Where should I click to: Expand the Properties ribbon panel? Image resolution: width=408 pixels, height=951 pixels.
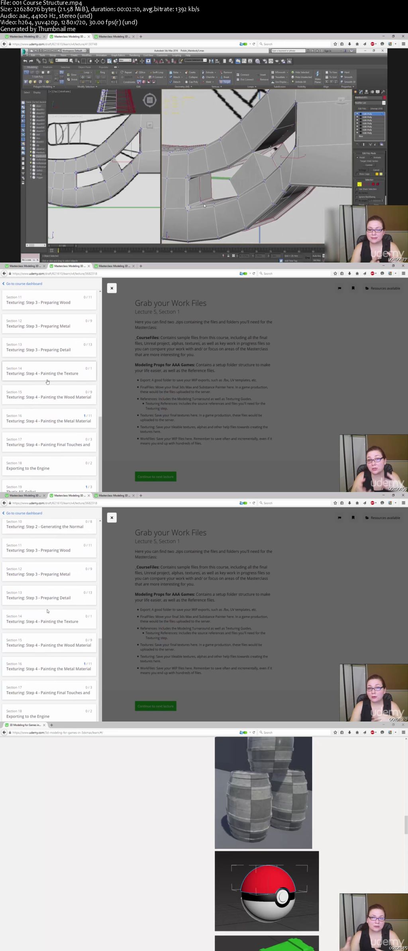point(347,86)
